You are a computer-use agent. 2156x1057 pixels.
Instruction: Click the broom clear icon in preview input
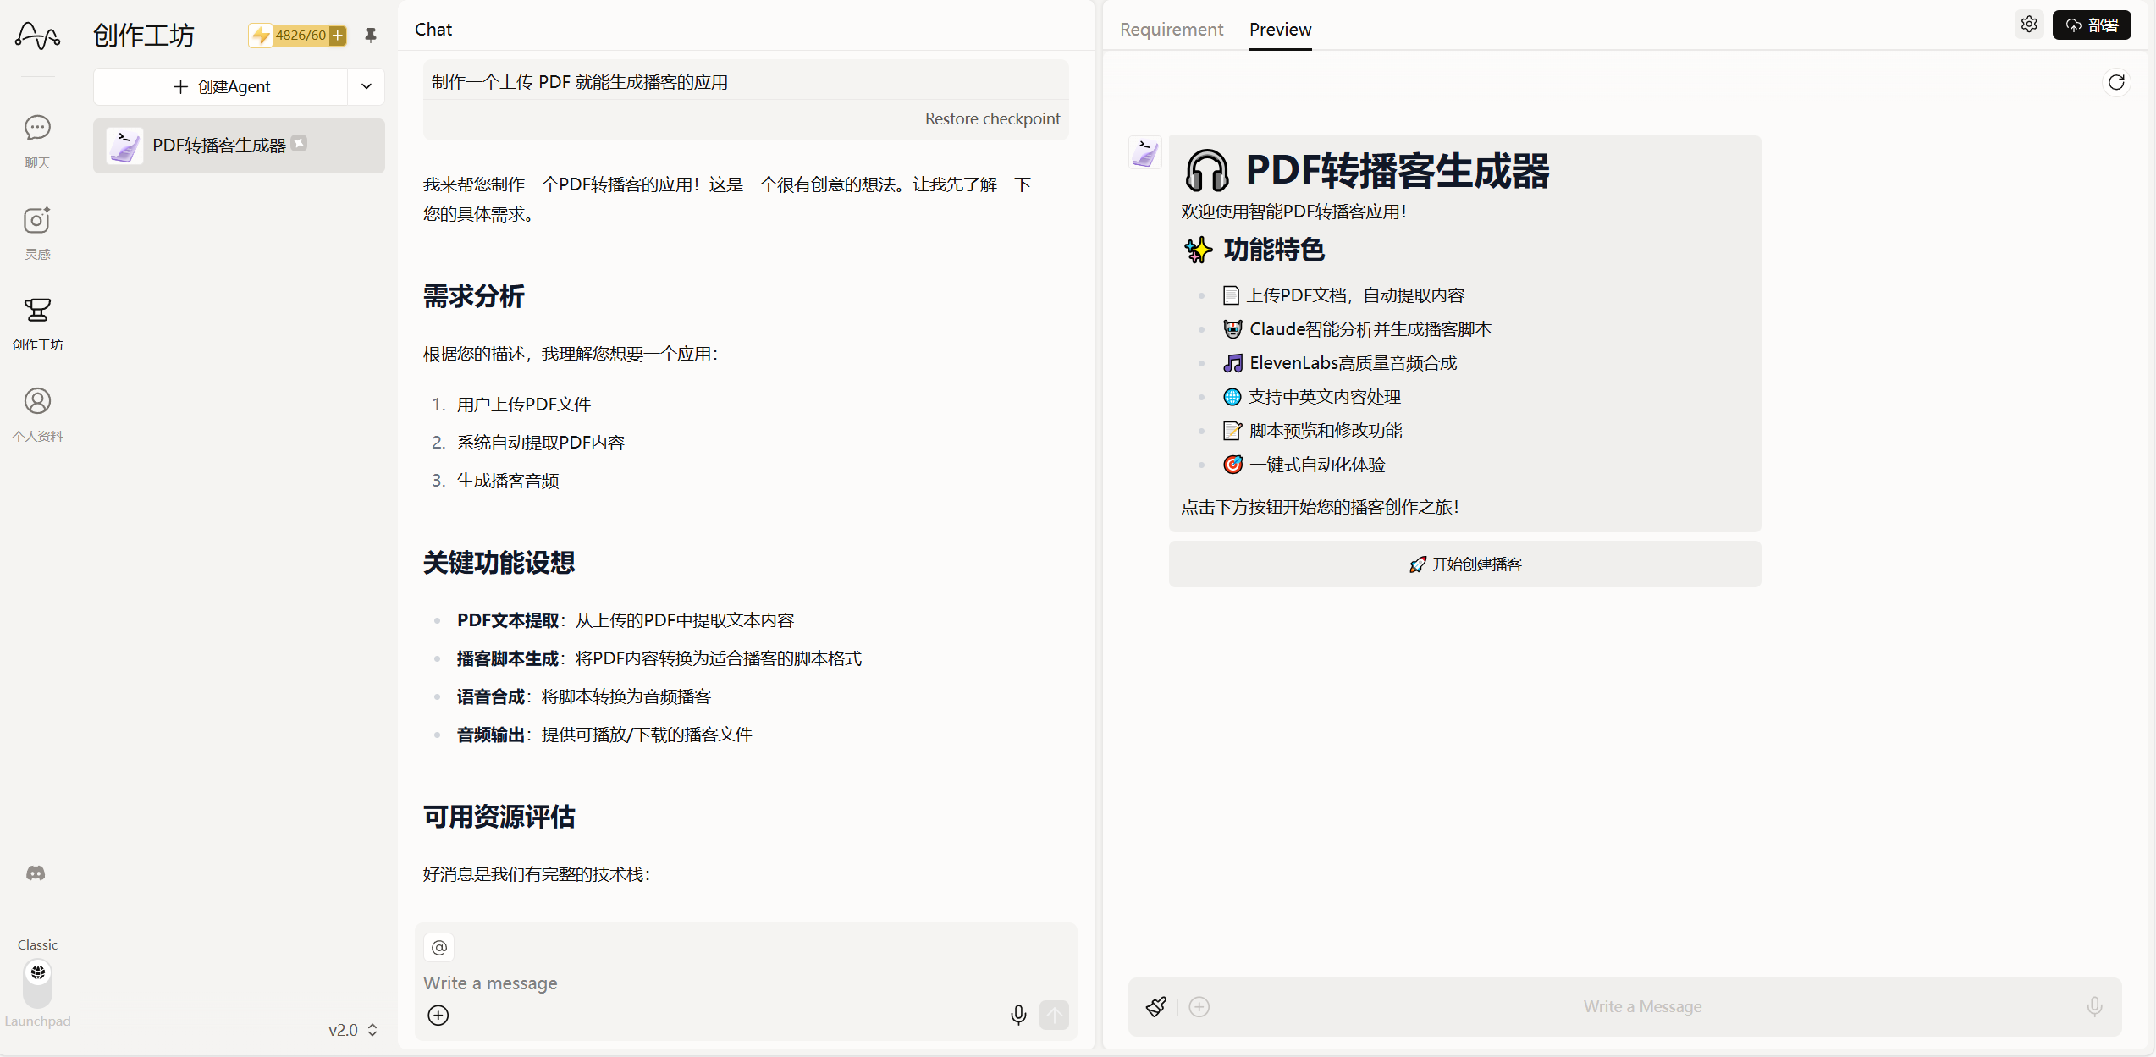(x=1156, y=1006)
